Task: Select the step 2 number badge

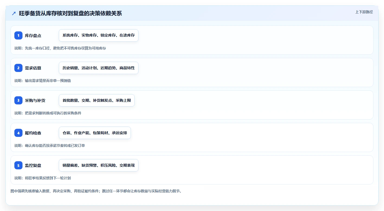Action: click(18, 68)
